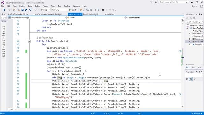This screenshot has height=115, width=204.
Task: Select App.config in Solution Explorer
Action: click(x=198, y=36)
